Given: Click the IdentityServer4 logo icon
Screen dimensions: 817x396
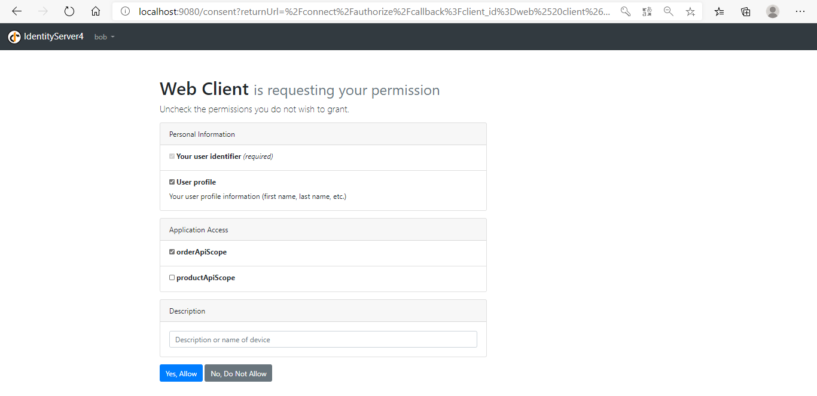Looking at the screenshot, I should [14, 37].
